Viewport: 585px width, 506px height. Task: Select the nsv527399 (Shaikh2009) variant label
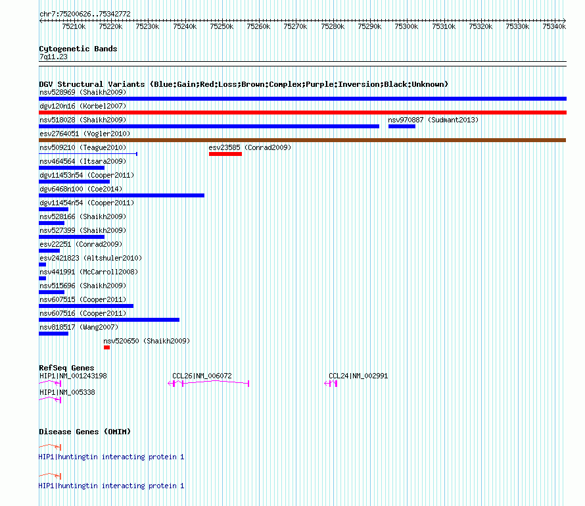tap(83, 230)
